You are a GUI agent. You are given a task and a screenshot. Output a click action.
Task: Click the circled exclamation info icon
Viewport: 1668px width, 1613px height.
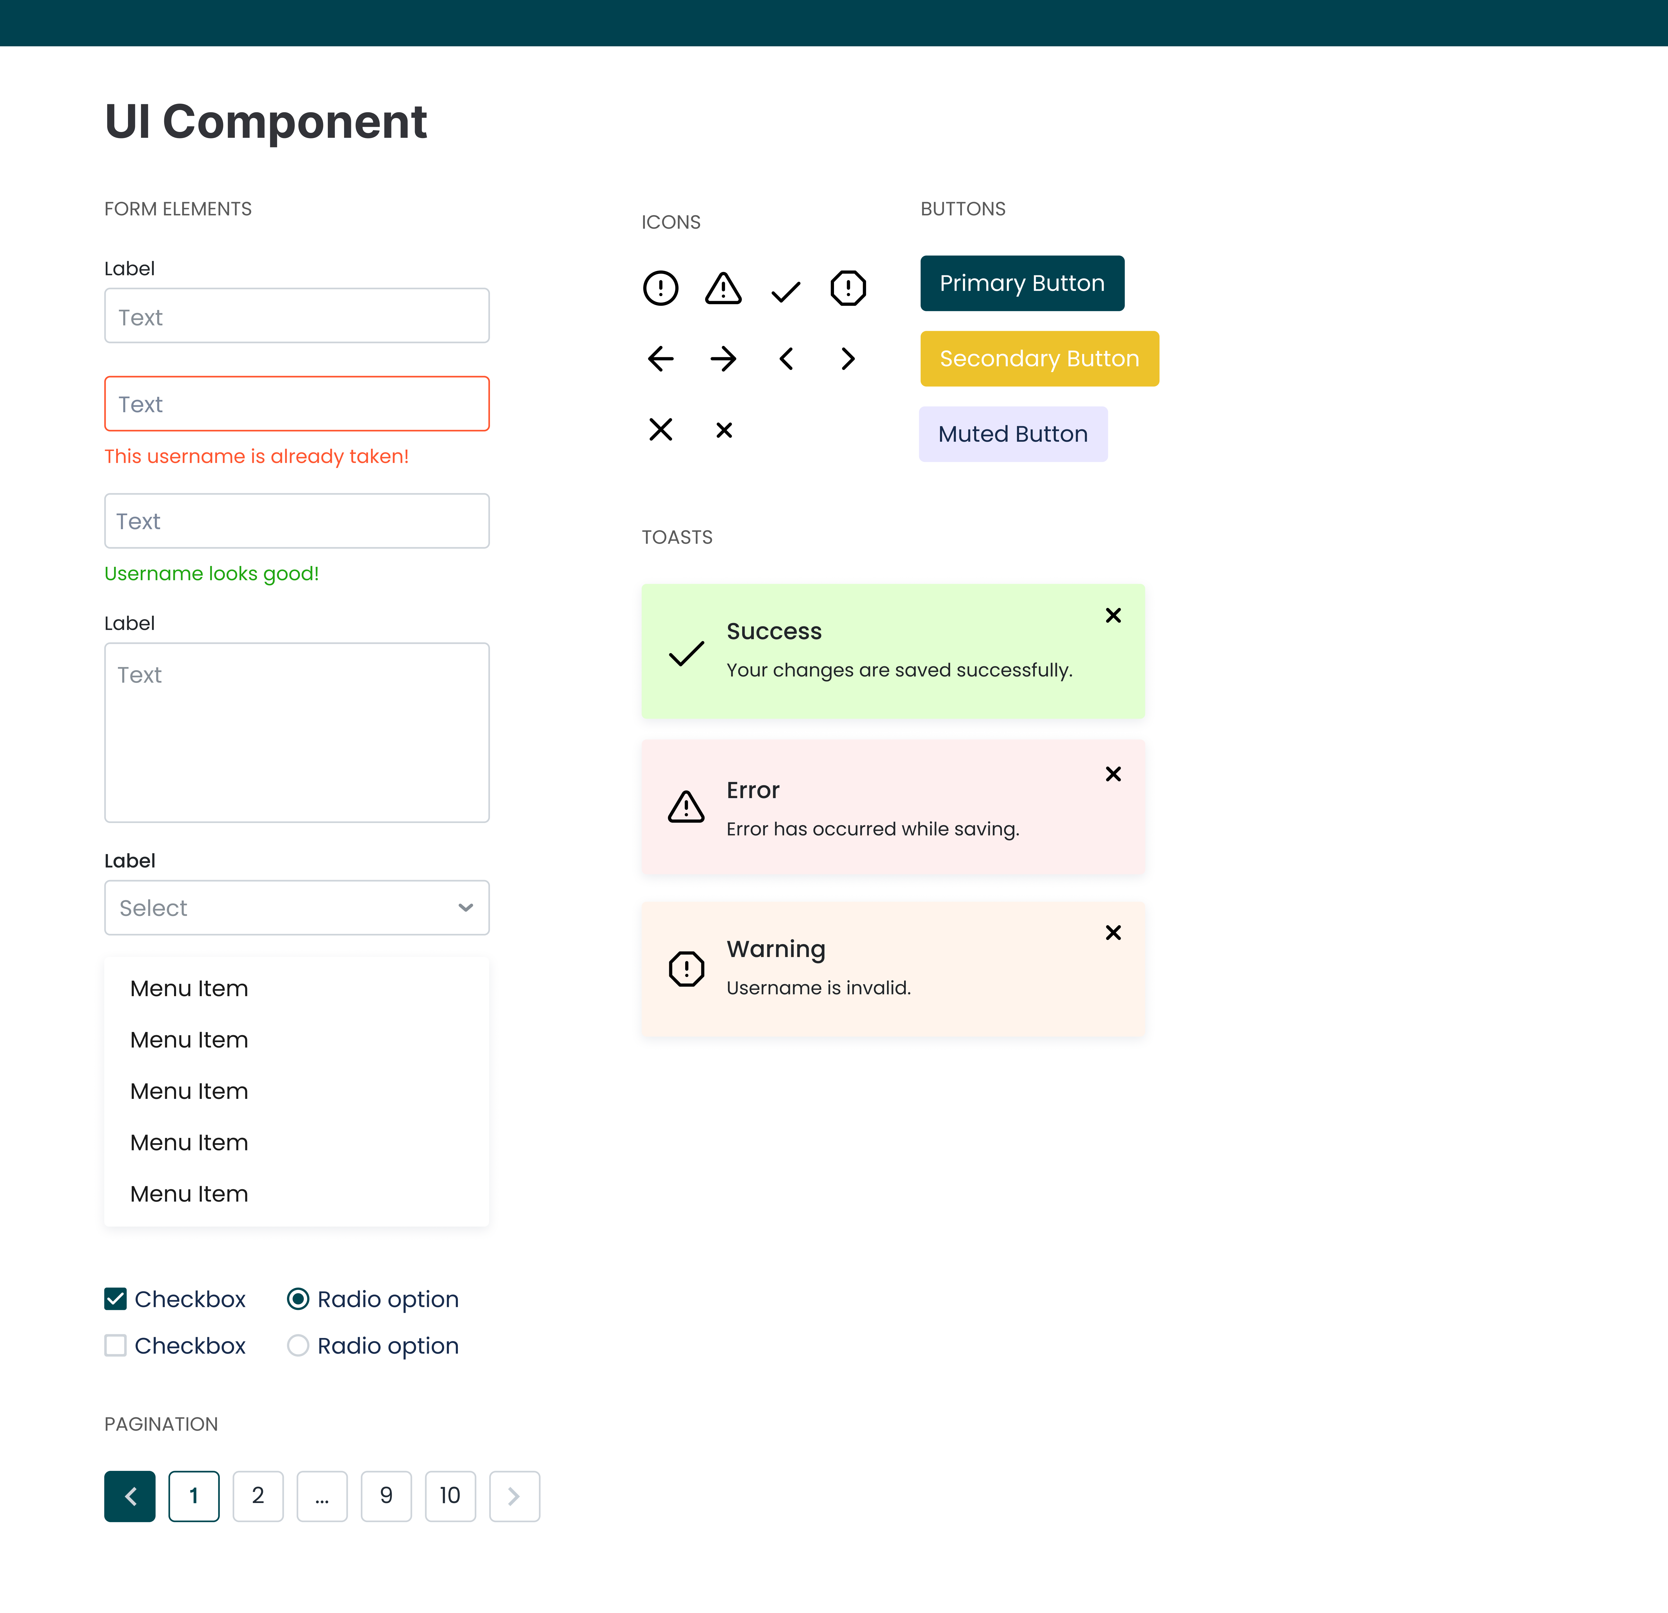pos(660,288)
